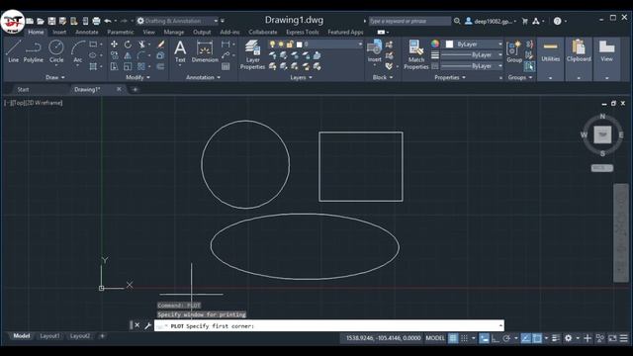This screenshot has height=356, width=633.
Task: Select the Line tool
Action: (x=13, y=51)
